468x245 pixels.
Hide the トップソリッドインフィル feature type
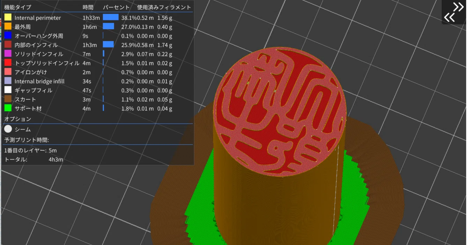click(98, 63)
